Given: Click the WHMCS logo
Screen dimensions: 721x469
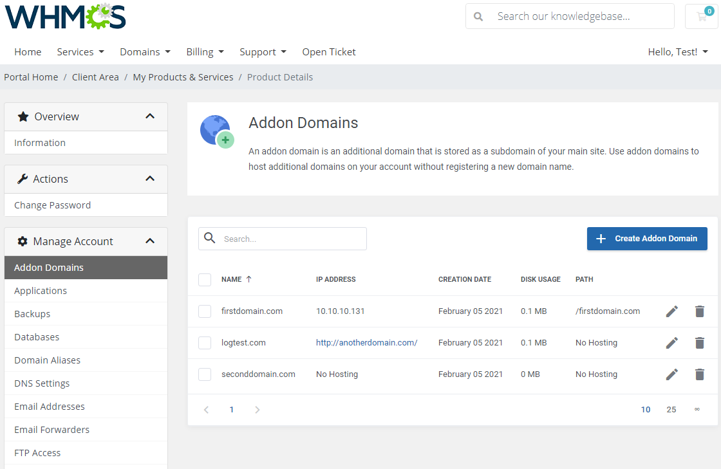Looking at the screenshot, I should tap(65, 17).
